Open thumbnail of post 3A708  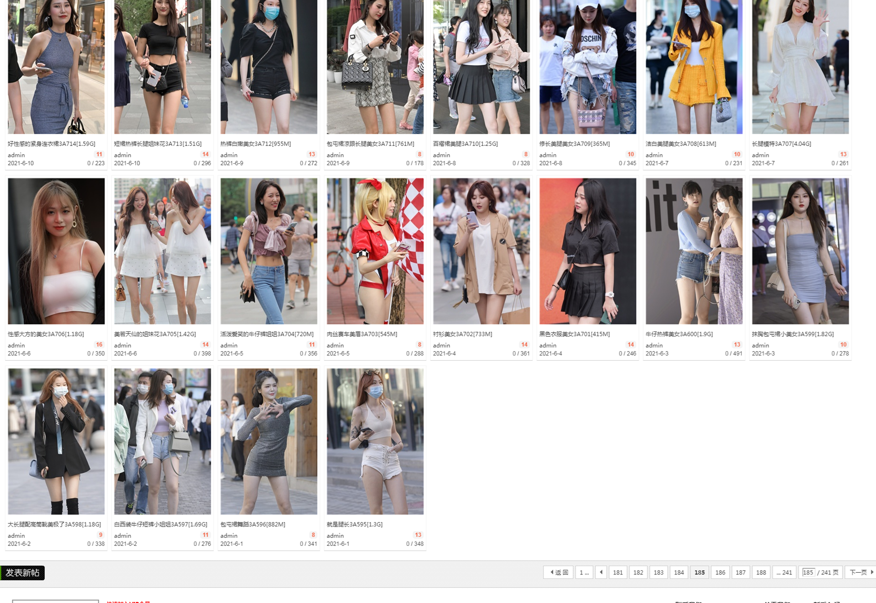[x=694, y=67]
